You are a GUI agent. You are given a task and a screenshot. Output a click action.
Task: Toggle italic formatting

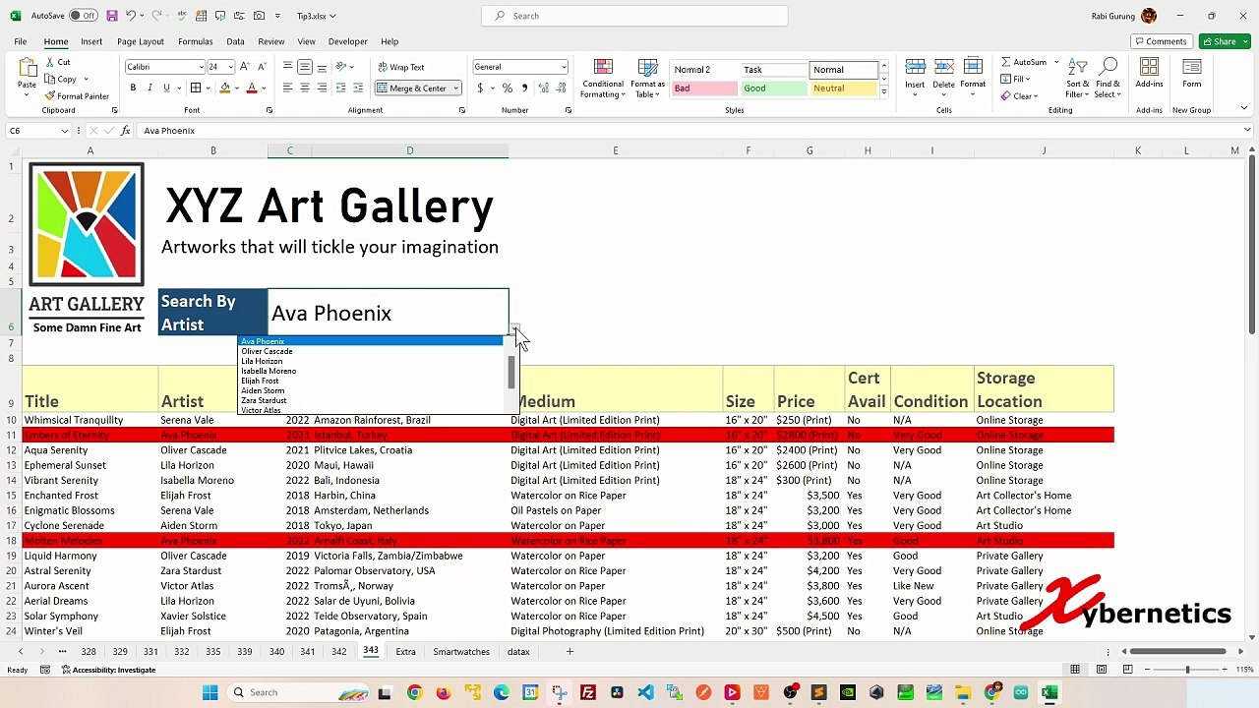click(x=150, y=88)
